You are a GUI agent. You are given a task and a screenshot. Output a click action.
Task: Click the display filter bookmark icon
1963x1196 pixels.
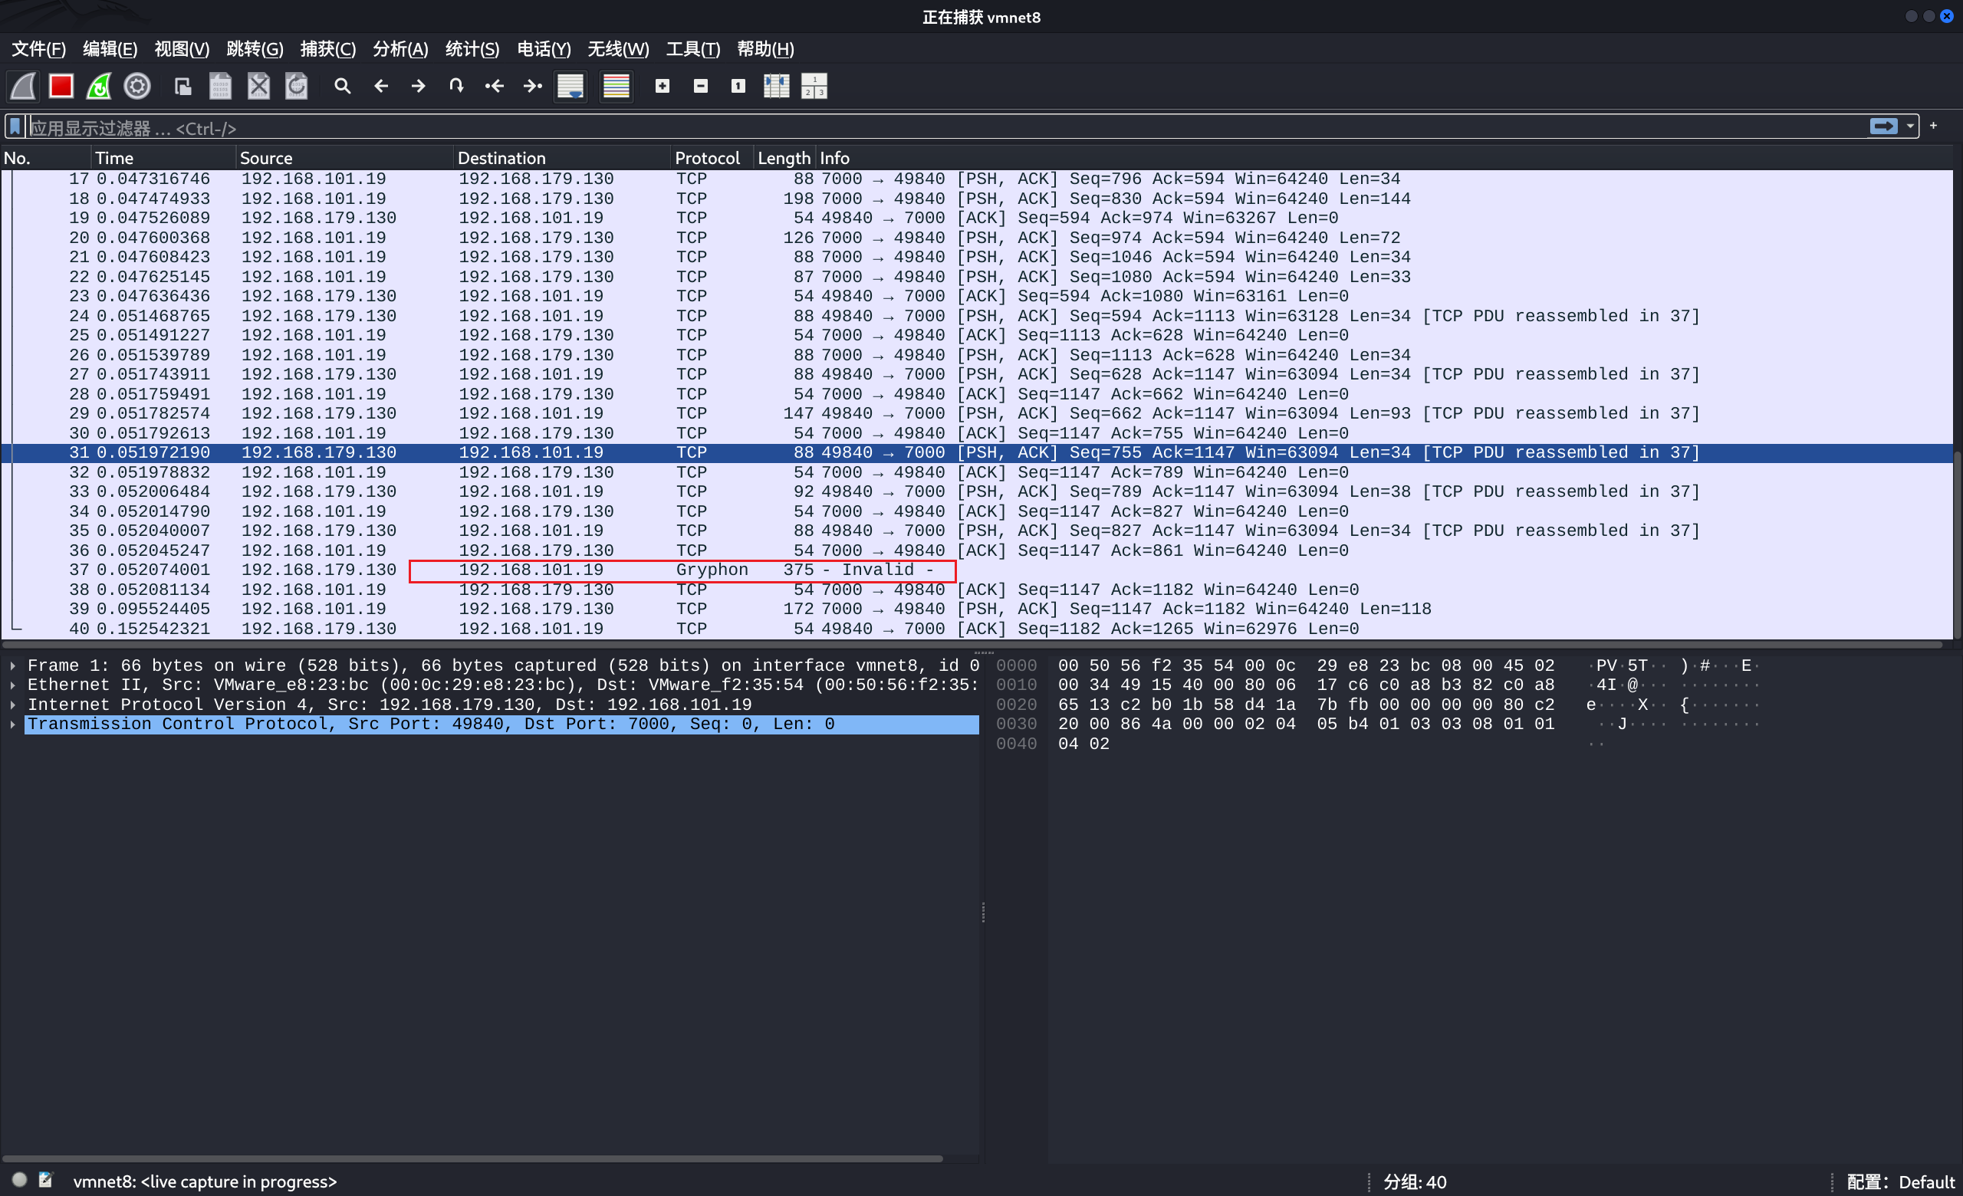15,127
